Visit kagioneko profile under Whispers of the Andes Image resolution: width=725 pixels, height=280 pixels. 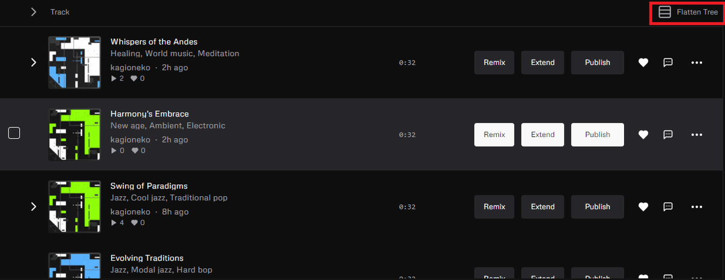[x=130, y=68]
